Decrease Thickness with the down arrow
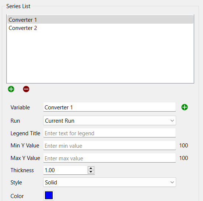Viewport: 203px width, 201px height. 91,172
